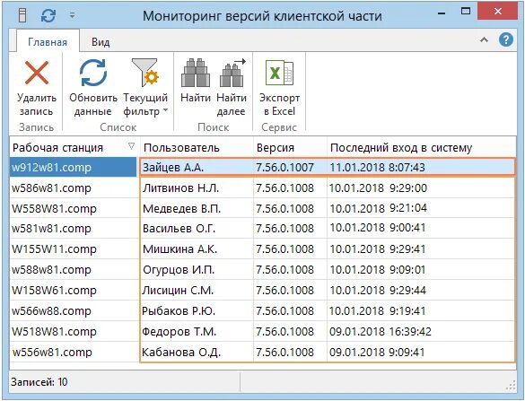Click the window resize grip in status bar

511,386
